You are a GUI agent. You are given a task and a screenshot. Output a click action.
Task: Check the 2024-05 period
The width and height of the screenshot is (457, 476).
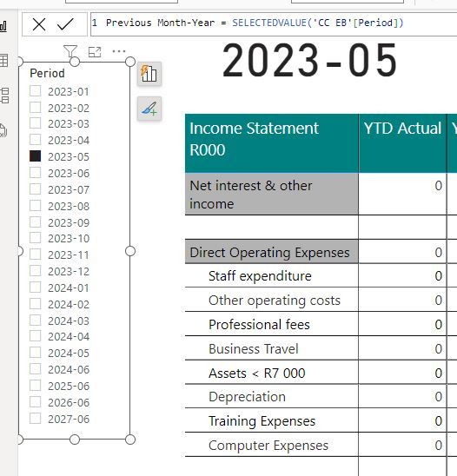tap(36, 353)
